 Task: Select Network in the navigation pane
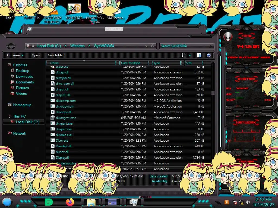pyautogui.click(x=20, y=133)
